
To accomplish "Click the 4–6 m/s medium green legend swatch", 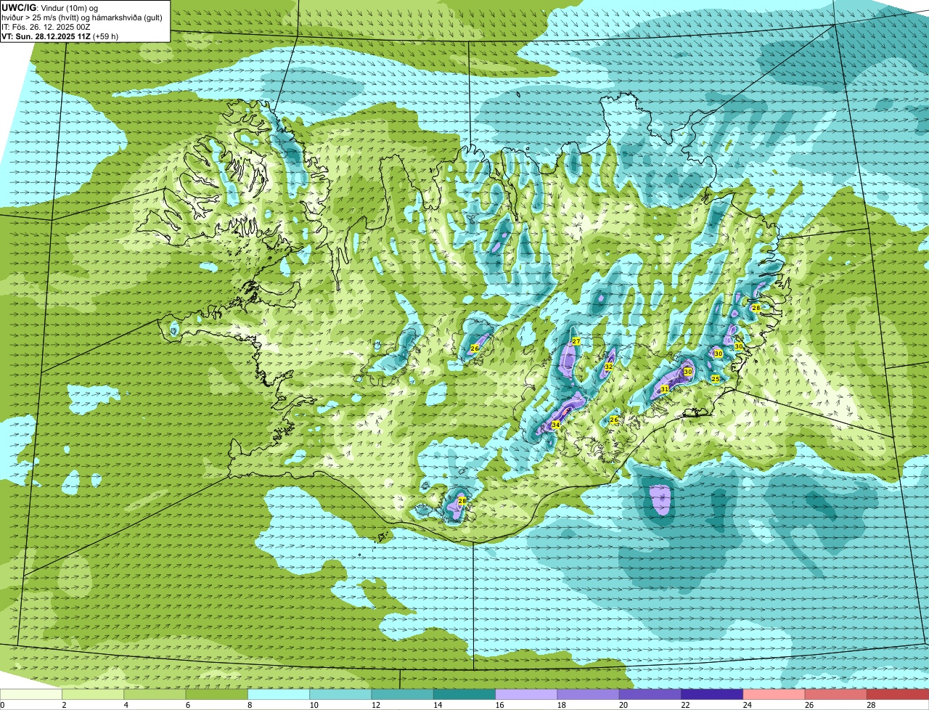I will pyautogui.click(x=155, y=695).
